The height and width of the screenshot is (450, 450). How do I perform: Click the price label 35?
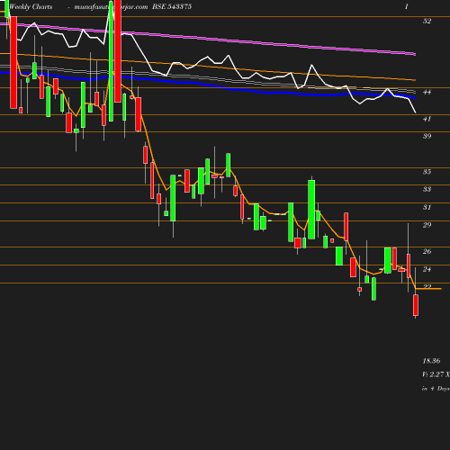(x=427, y=172)
